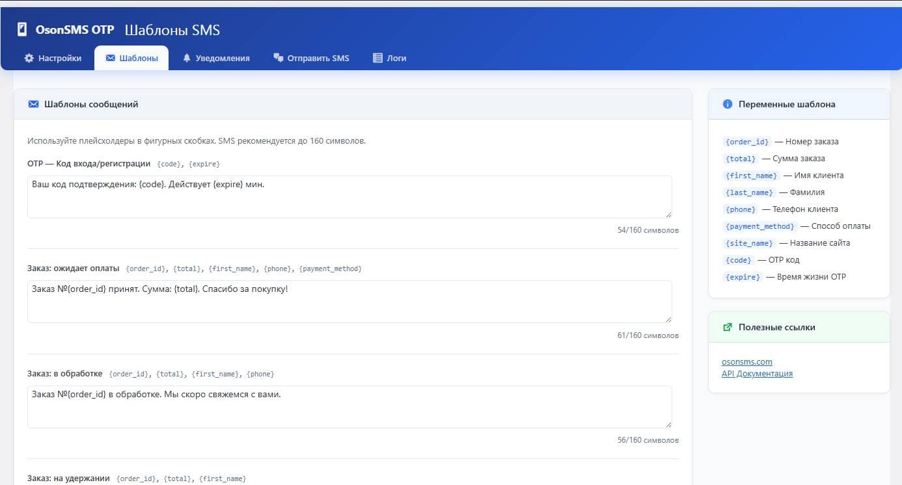
Task: Open the API Документация link
Action: (x=757, y=373)
